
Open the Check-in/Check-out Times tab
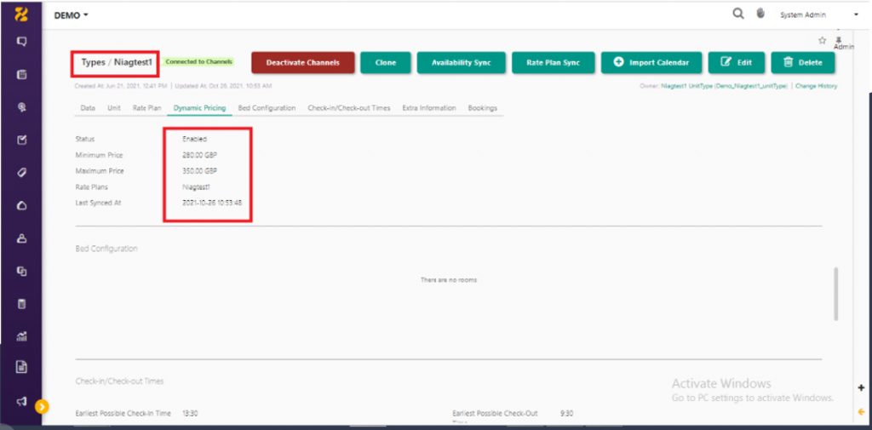click(x=349, y=108)
